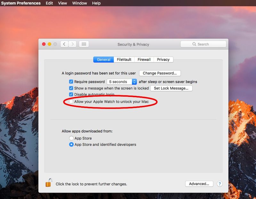Toggle the Require password checkbox

71,82
